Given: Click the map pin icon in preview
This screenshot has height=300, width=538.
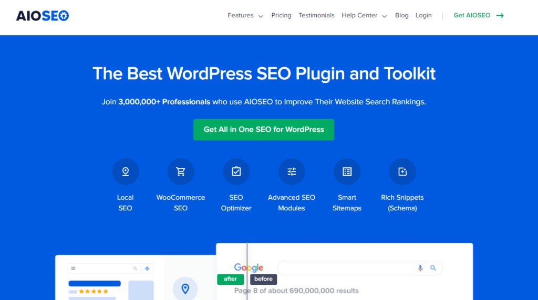Looking at the screenshot, I should pos(185,288).
